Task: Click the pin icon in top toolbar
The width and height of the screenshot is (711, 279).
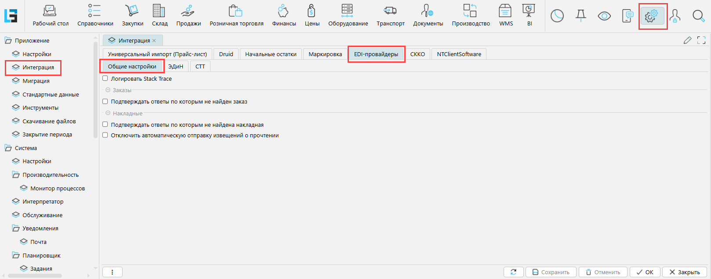Action: pos(581,16)
